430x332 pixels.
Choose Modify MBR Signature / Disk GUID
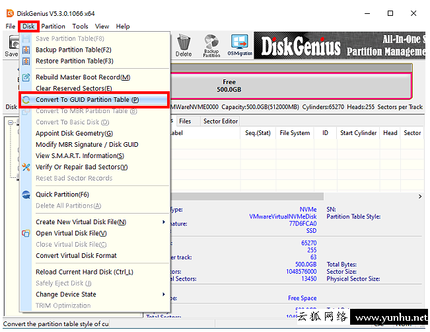coord(87,144)
